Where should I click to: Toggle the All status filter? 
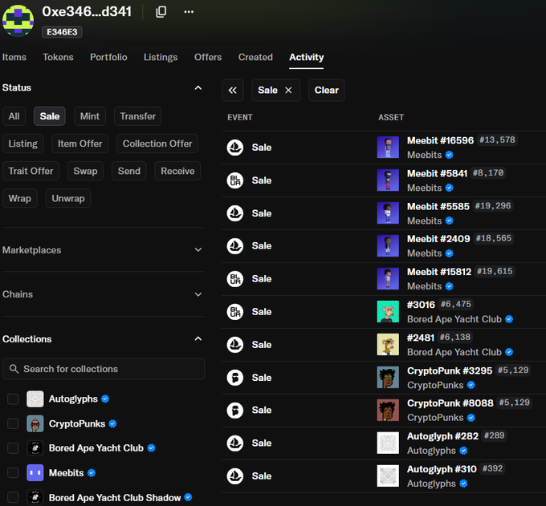point(14,116)
